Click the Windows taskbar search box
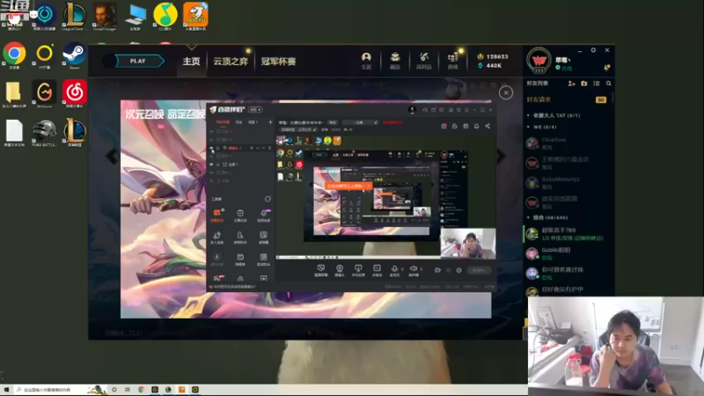The height and width of the screenshot is (396, 704). tap(58, 389)
